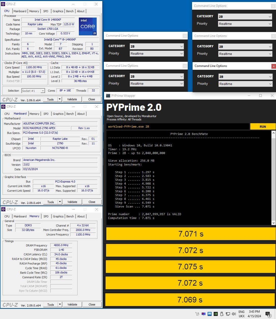Switch to the Memory tab in the top CPU-Z window

(34, 11)
